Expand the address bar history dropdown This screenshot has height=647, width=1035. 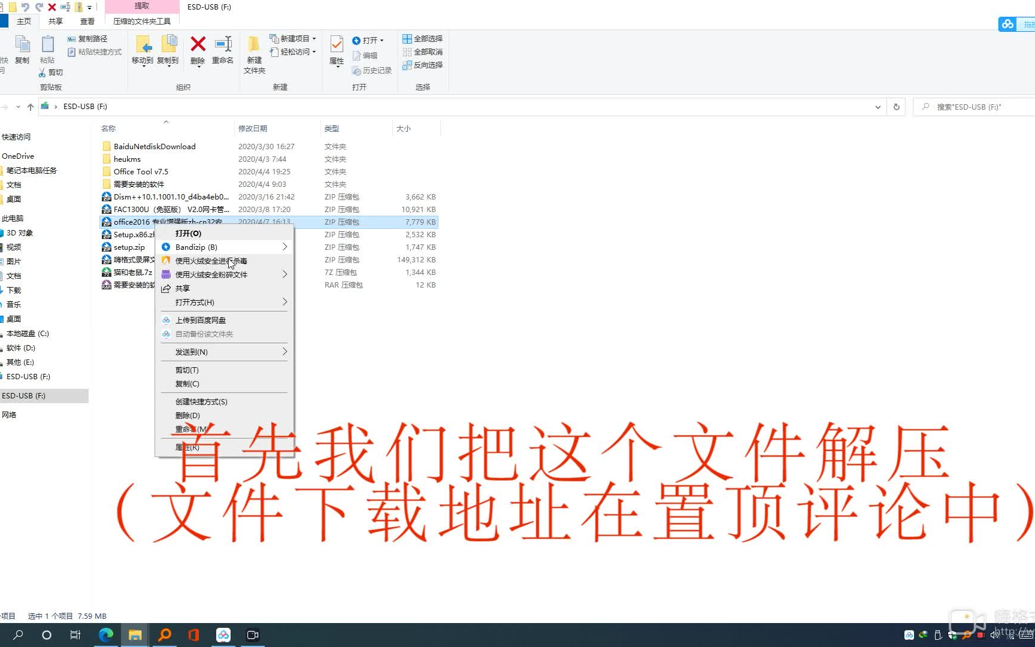(x=878, y=107)
